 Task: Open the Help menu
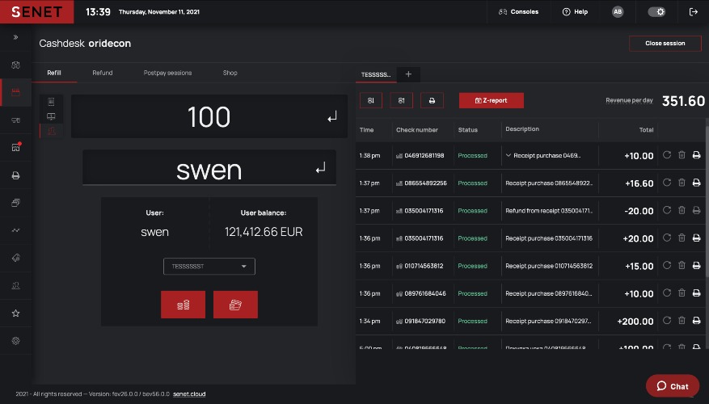(575, 12)
